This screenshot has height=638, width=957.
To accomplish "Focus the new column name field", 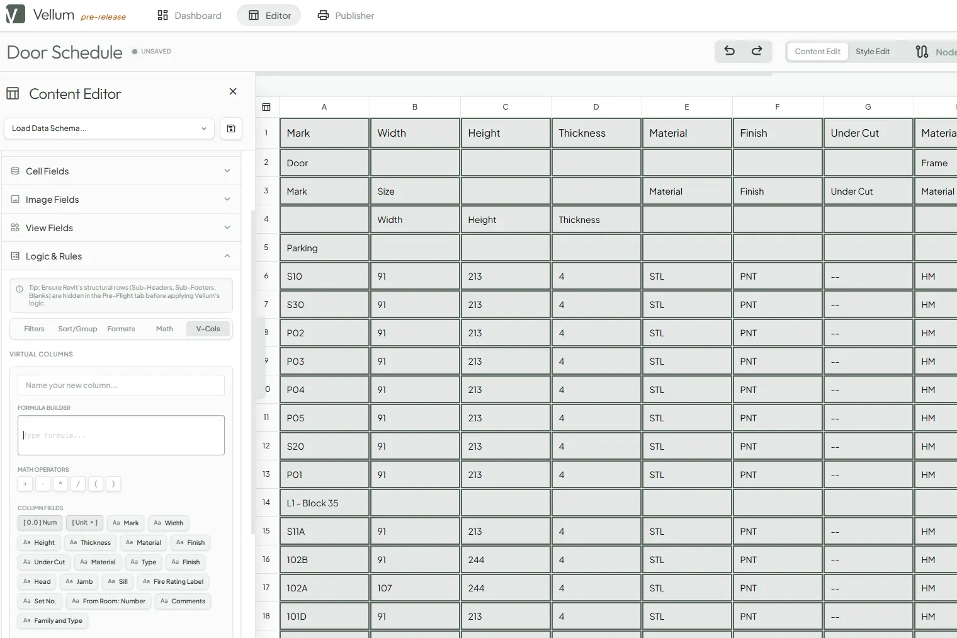I will point(121,385).
